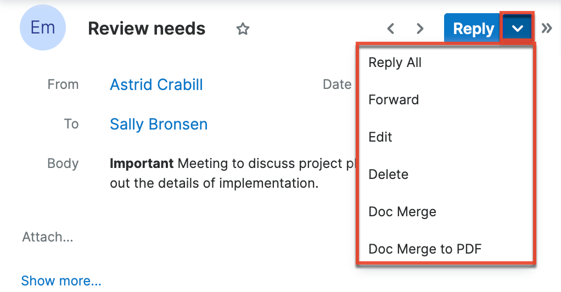The height and width of the screenshot is (292, 561).
Task: Click the Attach... field label
Action: [48, 237]
